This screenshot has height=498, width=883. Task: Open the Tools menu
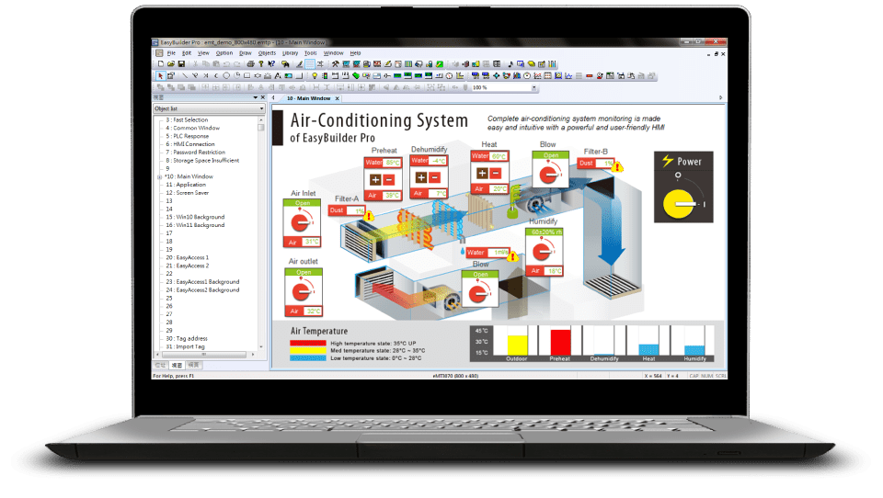pyautogui.click(x=310, y=53)
